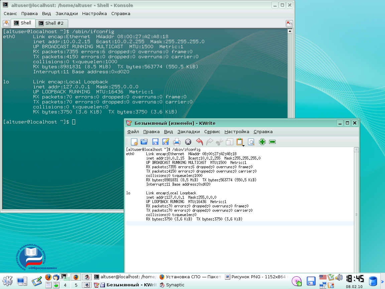Open the Настройка menu in Konsole
Viewport: 385px width, 289px height.
point(95,13)
